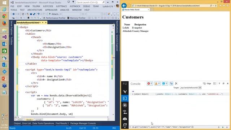Go back in Internet Explorer
231x130 pixels.
(x=124, y=6)
